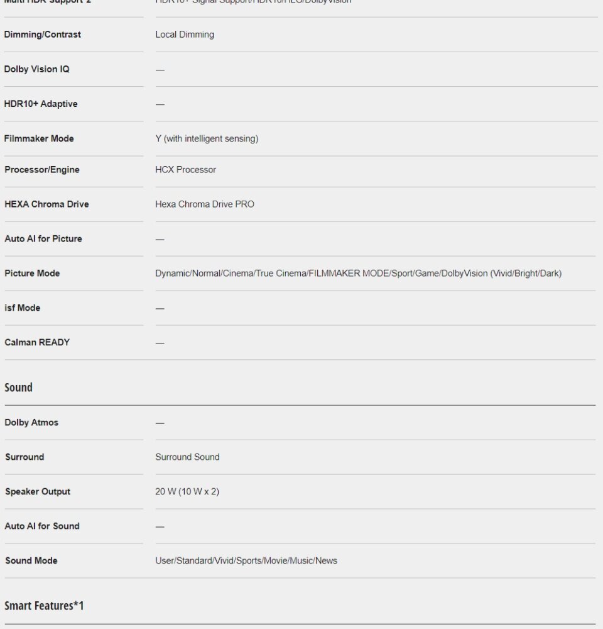Click the Dimming/Contrast spec label
This screenshot has width=603, height=629.
tap(43, 35)
